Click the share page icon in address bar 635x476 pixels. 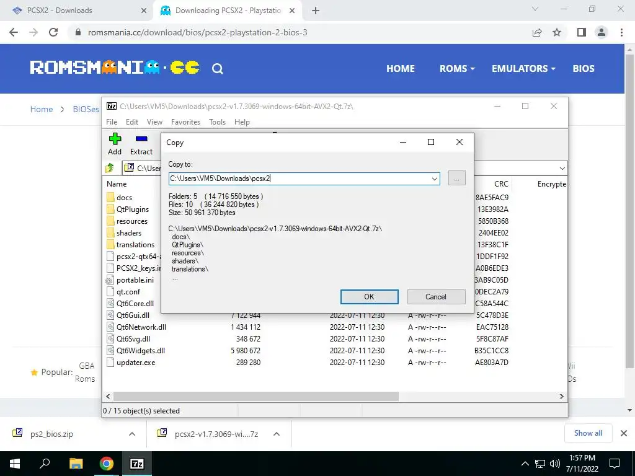[537, 32]
